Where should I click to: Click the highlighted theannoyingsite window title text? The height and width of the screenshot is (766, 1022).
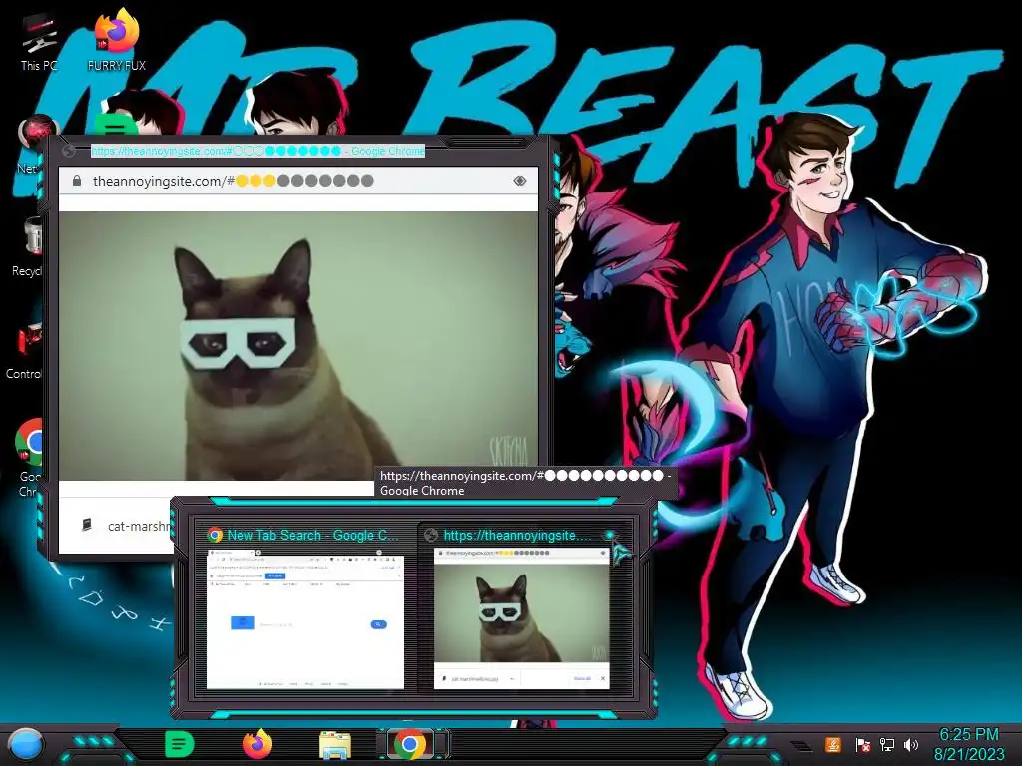pyautogui.click(x=257, y=152)
